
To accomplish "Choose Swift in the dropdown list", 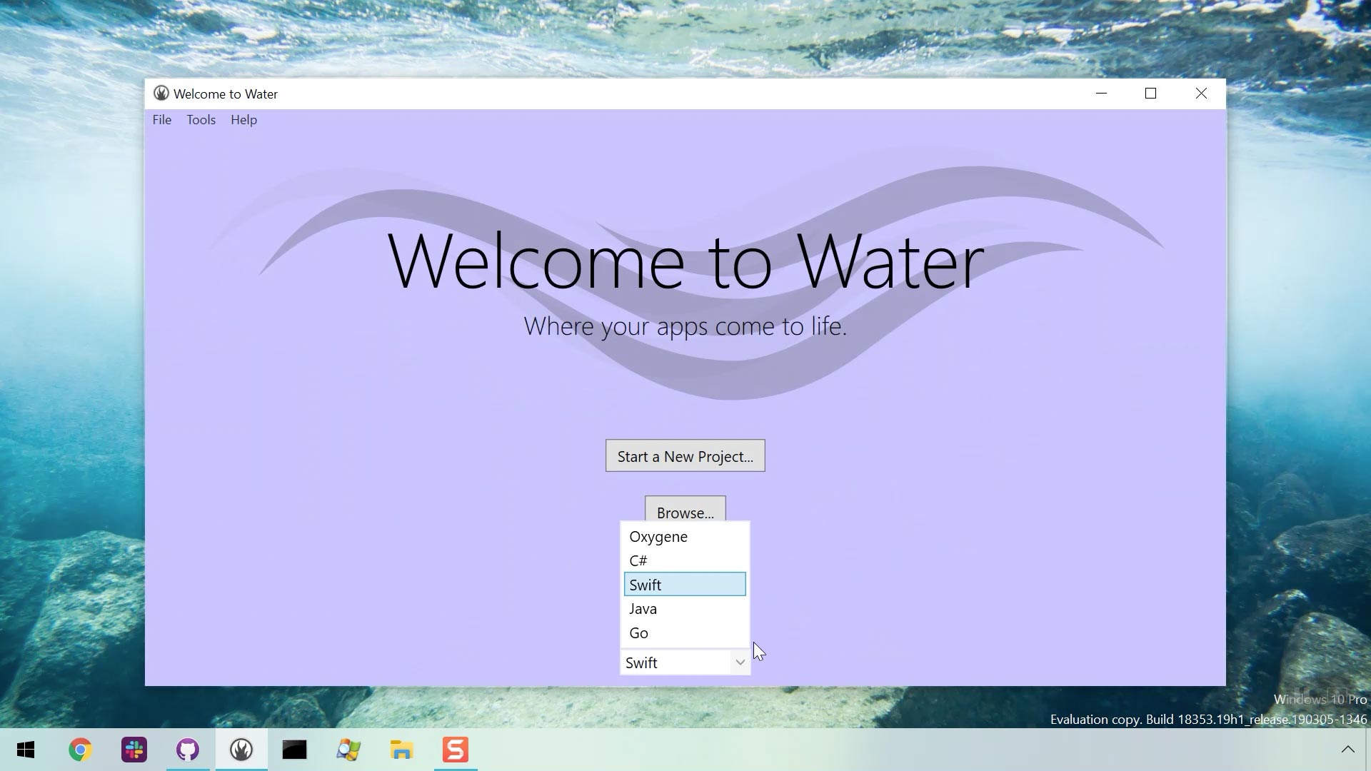I will click(x=685, y=585).
